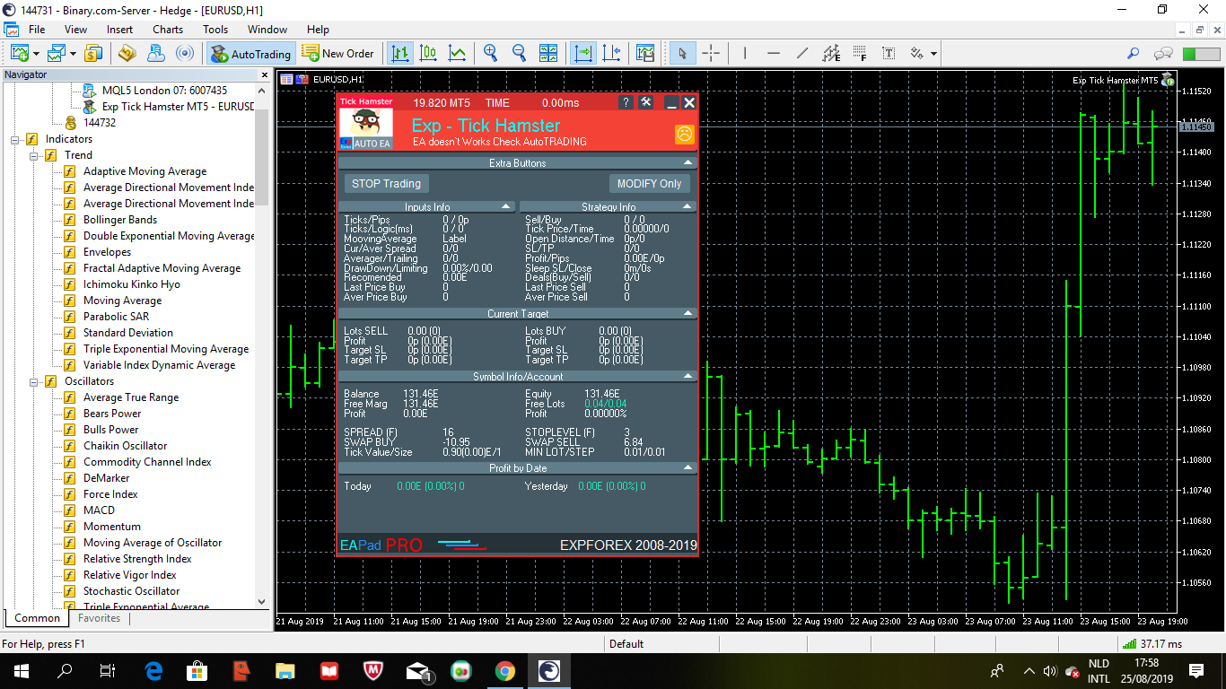Open the Help menu

point(318,30)
